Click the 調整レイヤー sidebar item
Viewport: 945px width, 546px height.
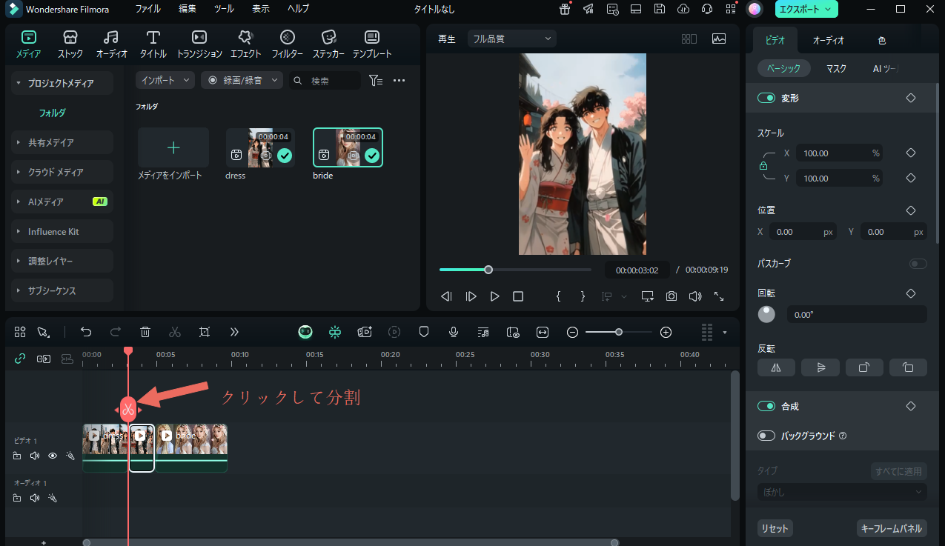point(63,261)
